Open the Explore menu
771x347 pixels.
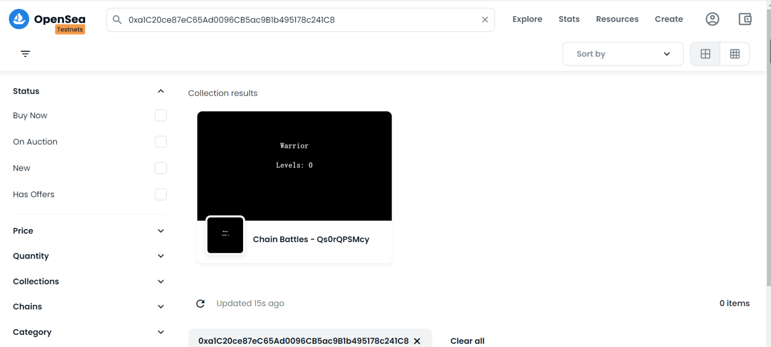tap(527, 19)
